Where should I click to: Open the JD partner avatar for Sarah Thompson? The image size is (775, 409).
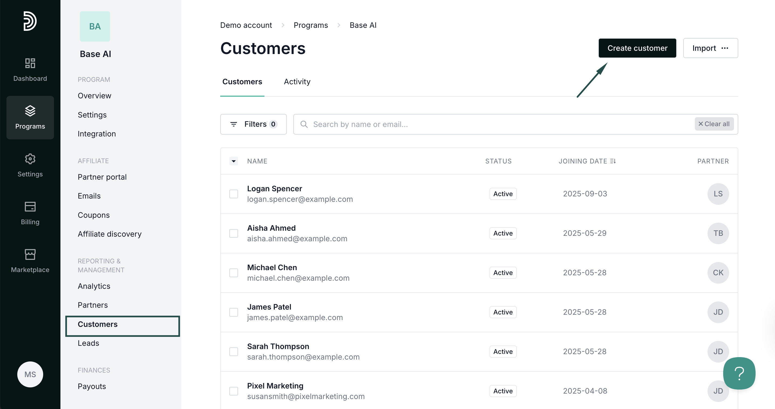pos(718,352)
